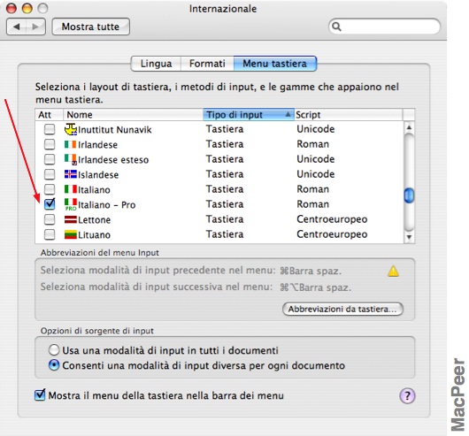
Task: Open Abbreviazioni da tastiera button
Action: 342,309
